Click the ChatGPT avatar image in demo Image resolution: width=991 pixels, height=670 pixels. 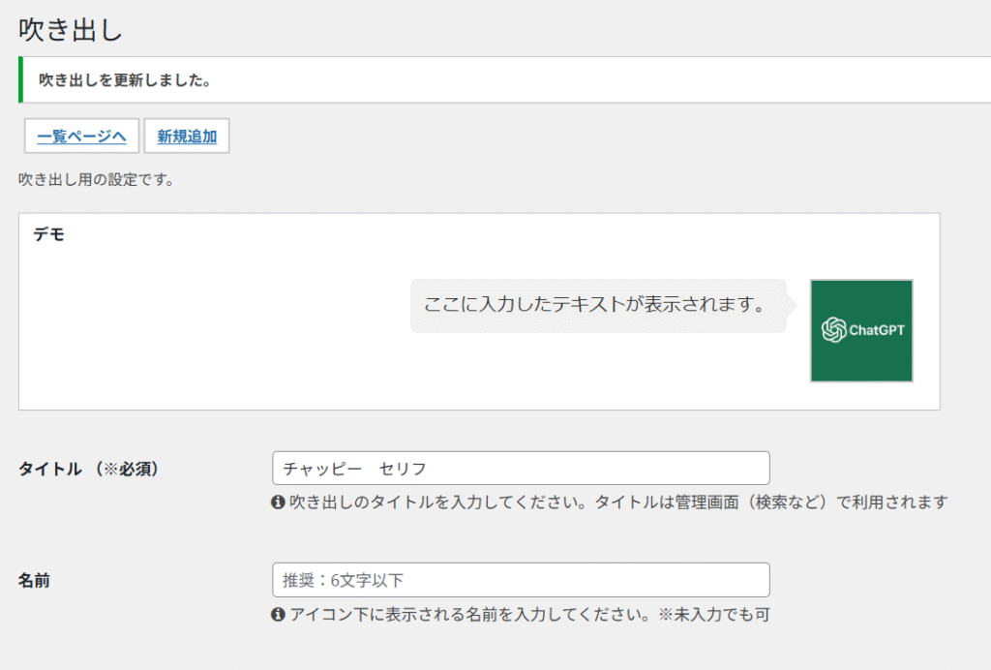(861, 330)
